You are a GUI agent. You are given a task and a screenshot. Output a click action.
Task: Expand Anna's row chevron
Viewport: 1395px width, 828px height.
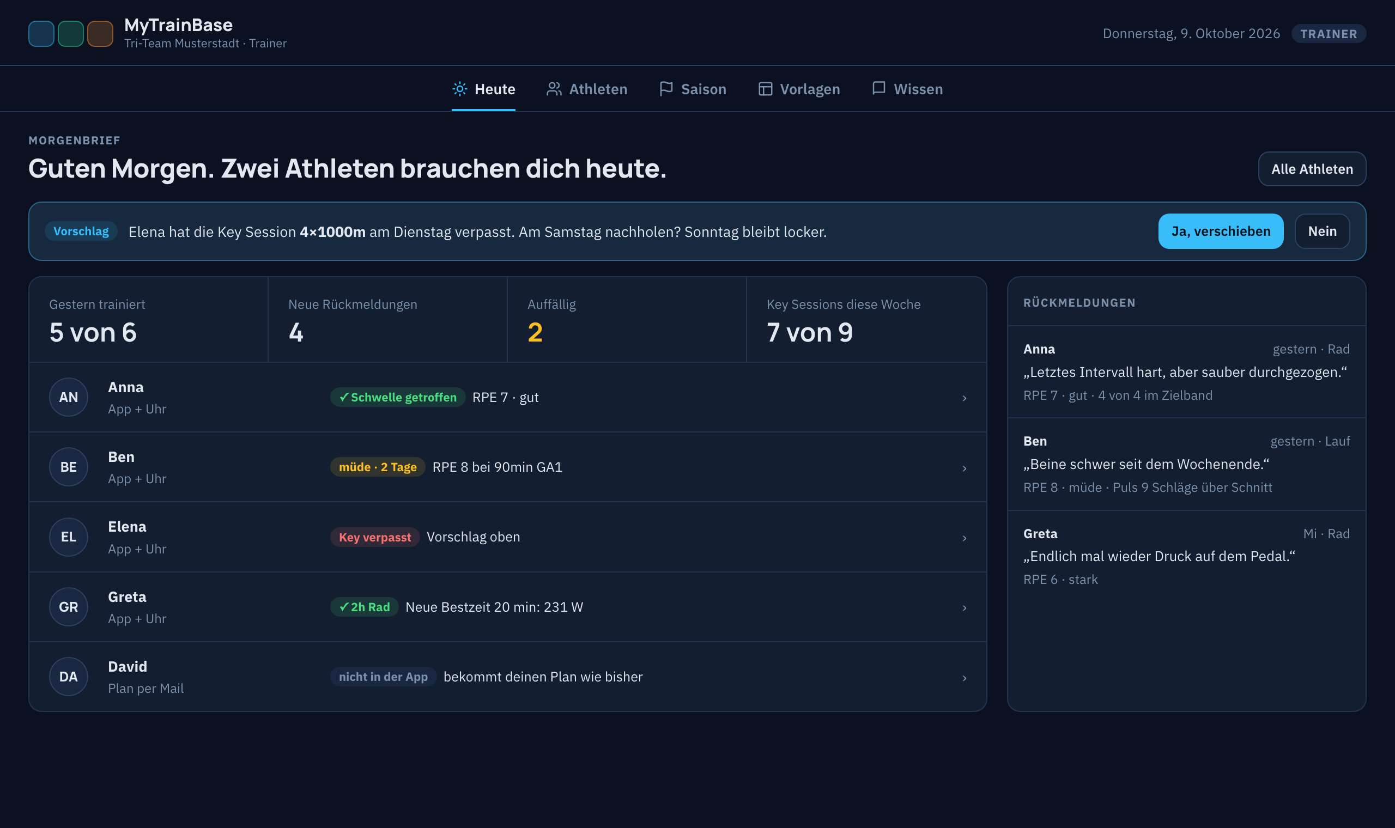[964, 398]
